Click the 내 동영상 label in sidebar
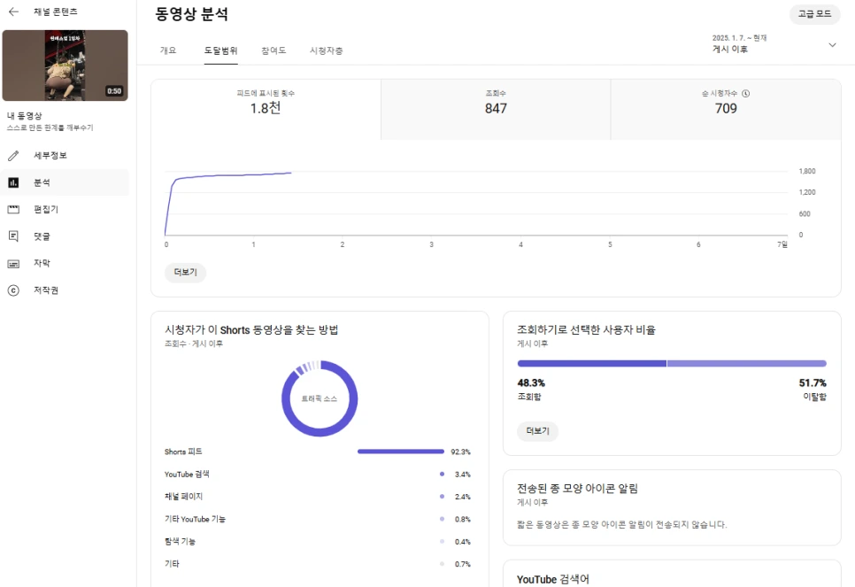Viewport: 855px width, 587px height. point(25,116)
